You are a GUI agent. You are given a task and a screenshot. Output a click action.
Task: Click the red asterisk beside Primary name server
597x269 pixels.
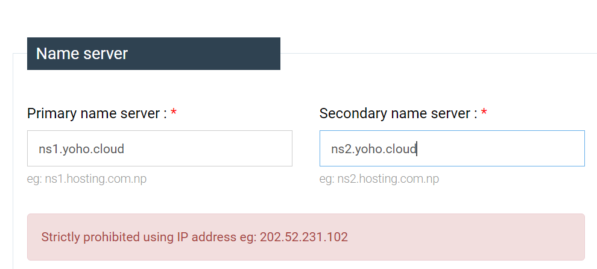[x=174, y=113]
